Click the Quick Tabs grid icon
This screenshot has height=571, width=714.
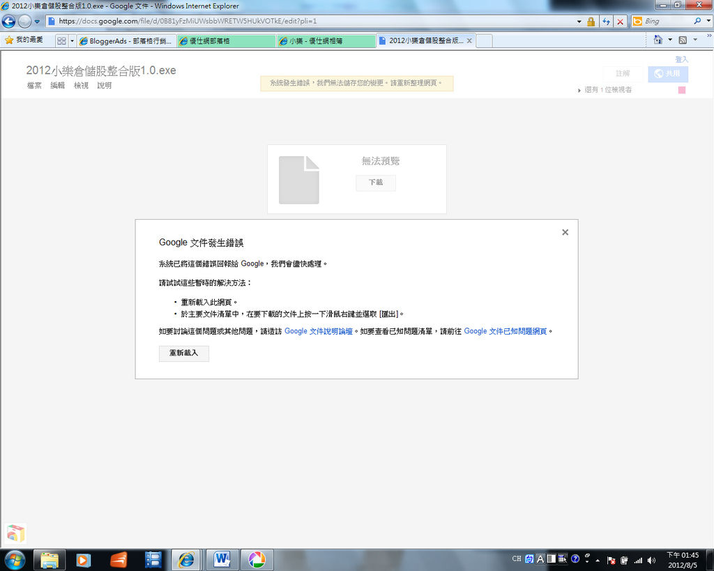click(x=61, y=41)
